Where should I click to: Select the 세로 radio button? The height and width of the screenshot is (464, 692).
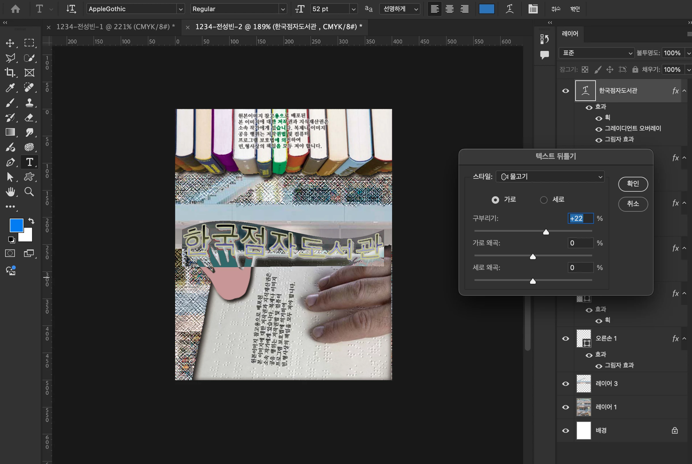click(x=544, y=200)
